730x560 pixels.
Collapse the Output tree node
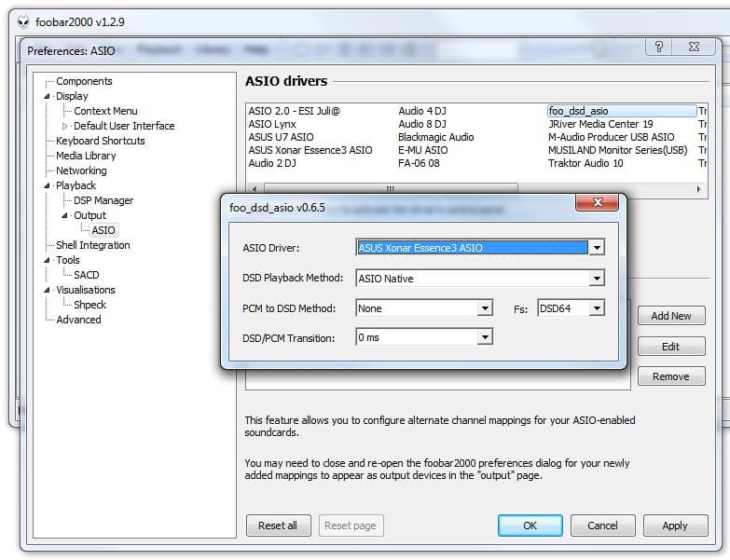click(64, 215)
